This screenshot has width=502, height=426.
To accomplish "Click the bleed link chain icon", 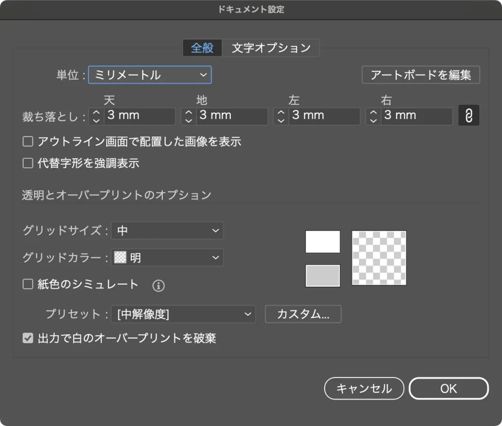I will click(x=469, y=116).
